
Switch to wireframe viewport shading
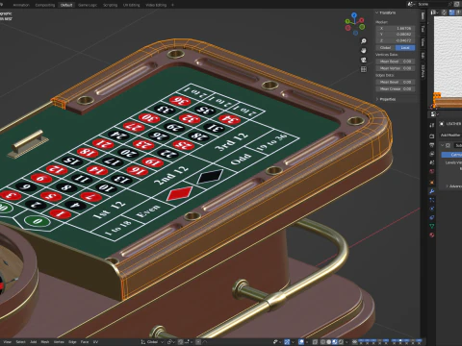323,342
